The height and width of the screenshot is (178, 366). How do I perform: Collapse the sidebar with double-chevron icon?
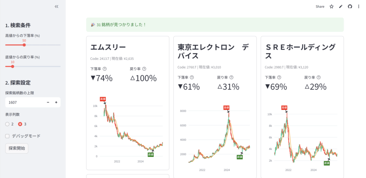click(x=56, y=6)
